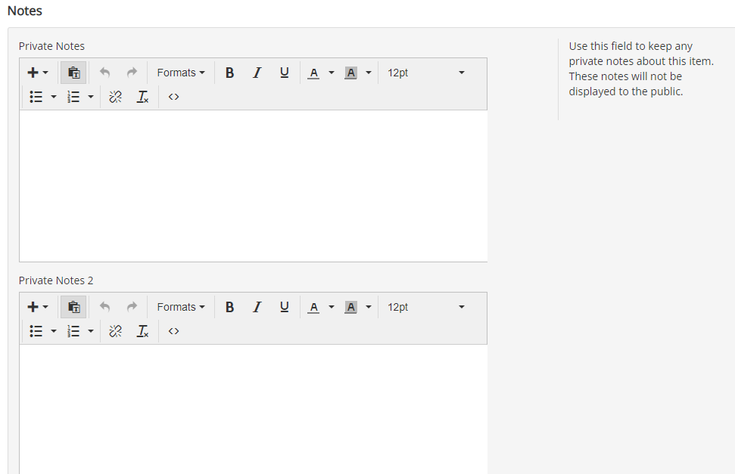Expand bullet list styles in Private Notes 2
735x474 pixels.
click(54, 331)
